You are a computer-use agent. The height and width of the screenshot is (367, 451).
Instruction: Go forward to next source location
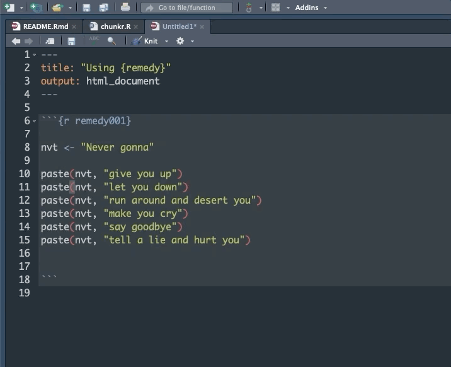pos(28,41)
